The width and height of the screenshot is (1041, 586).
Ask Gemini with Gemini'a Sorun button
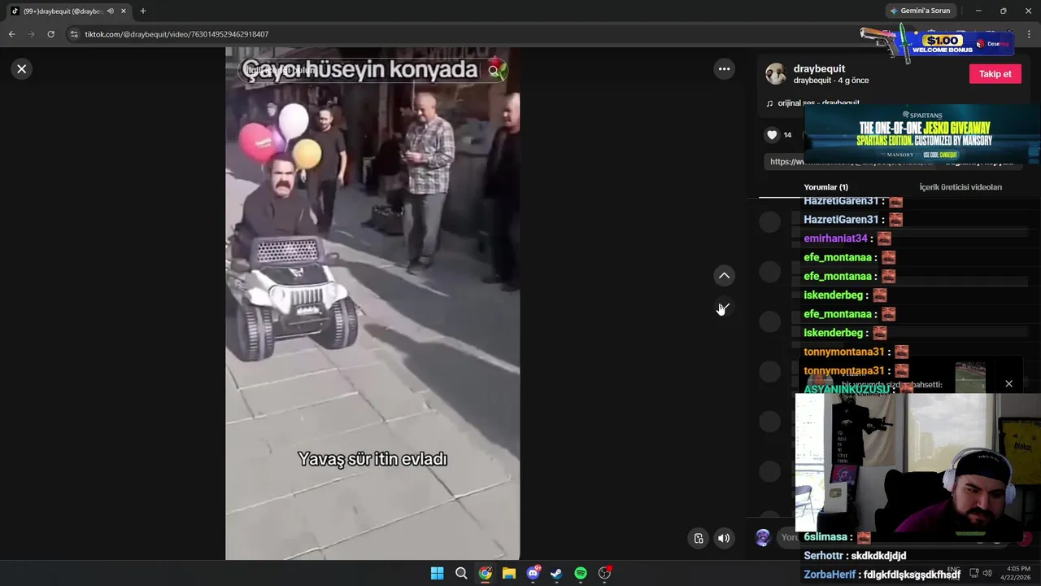coord(920,11)
